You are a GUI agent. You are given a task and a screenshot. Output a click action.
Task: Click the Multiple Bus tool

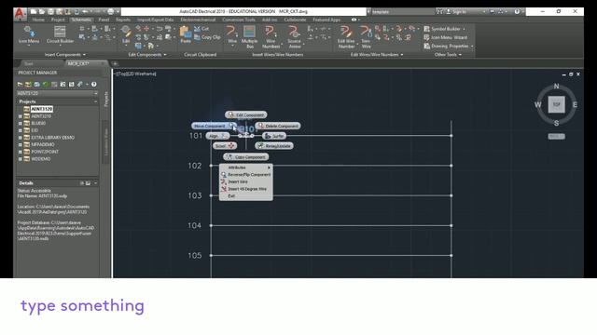(x=249, y=37)
